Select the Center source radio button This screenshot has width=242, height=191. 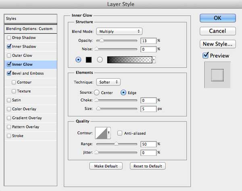tap(97, 93)
